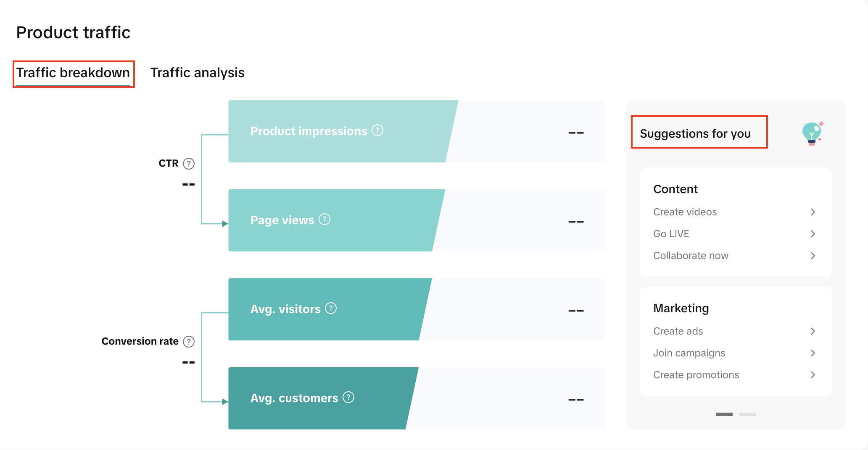Expand the Create ads chevron arrow
Viewport: 868px width, 450px height.
click(x=813, y=331)
